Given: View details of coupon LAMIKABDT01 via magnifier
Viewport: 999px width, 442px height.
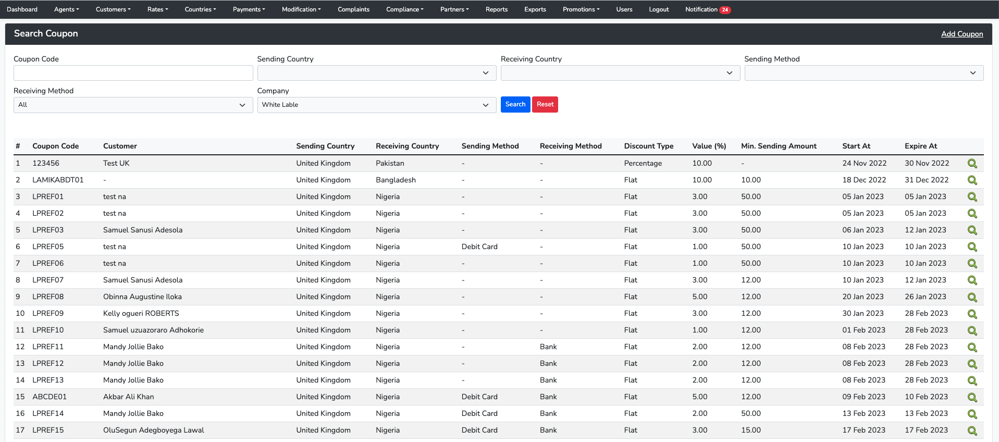Looking at the screenshot, I should tap(972, 180).
